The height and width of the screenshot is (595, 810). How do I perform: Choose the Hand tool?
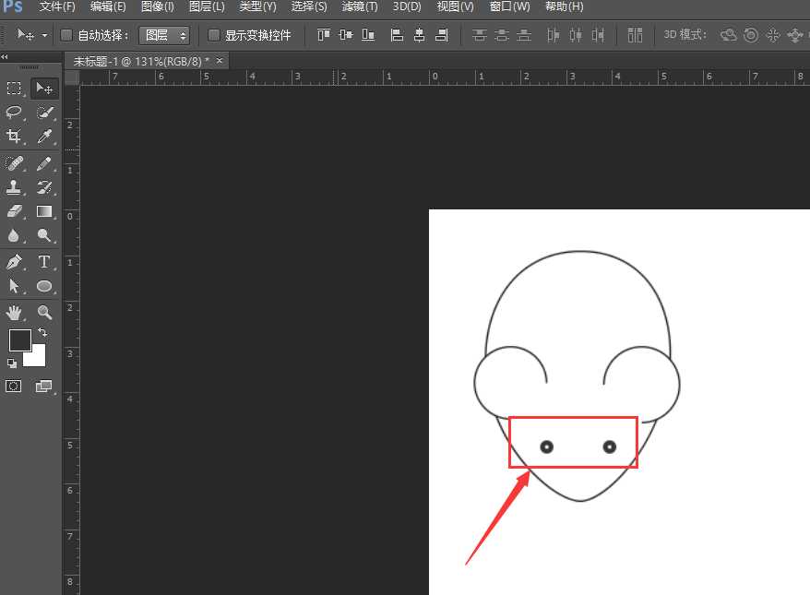pyautogui.click(x=15, y=313)
